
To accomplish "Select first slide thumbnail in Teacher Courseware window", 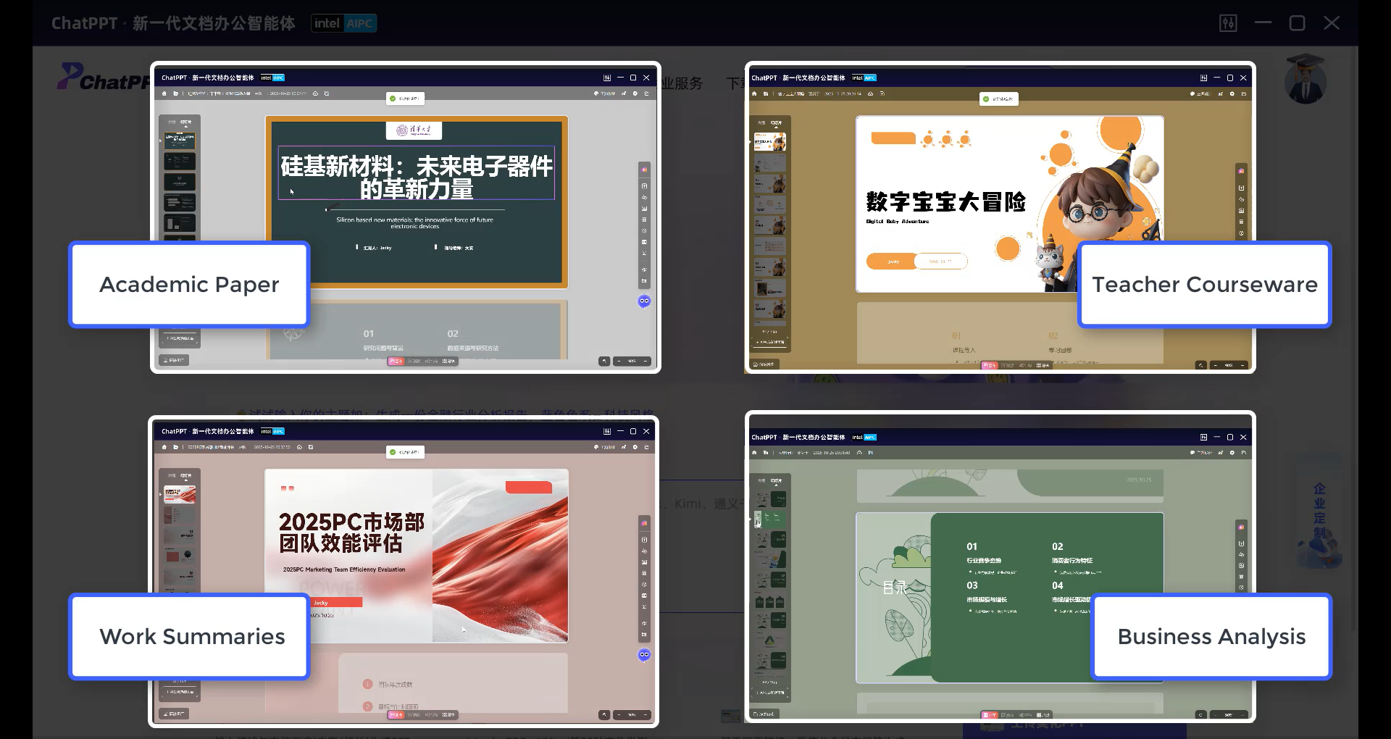I will (769, 141).
